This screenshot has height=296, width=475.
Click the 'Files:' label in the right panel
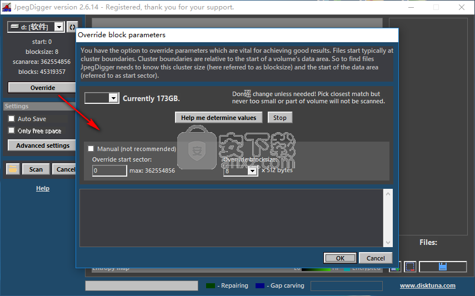(428, 242)
